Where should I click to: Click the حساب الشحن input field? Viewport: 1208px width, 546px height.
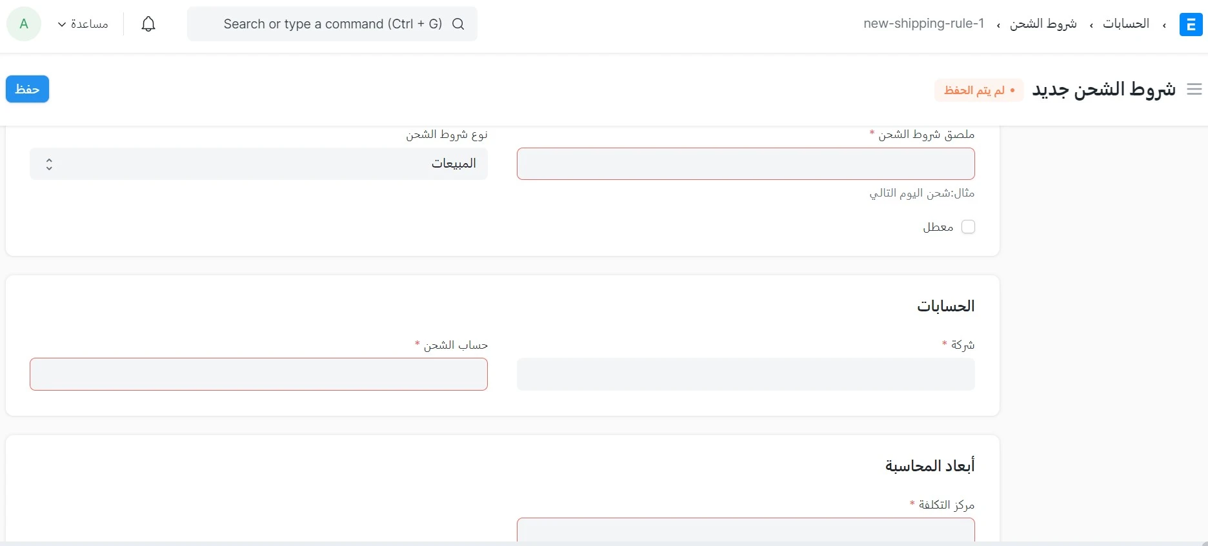[259, 375]
